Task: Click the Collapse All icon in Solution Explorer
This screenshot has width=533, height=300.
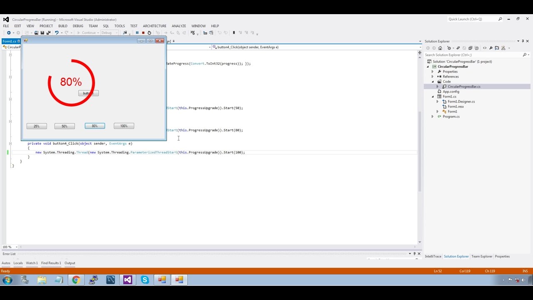Action: [x=471, y=48]
